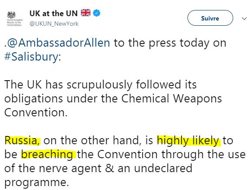Follow the account with the Suivre button
The image size is (251, 190).
(210, 18)
